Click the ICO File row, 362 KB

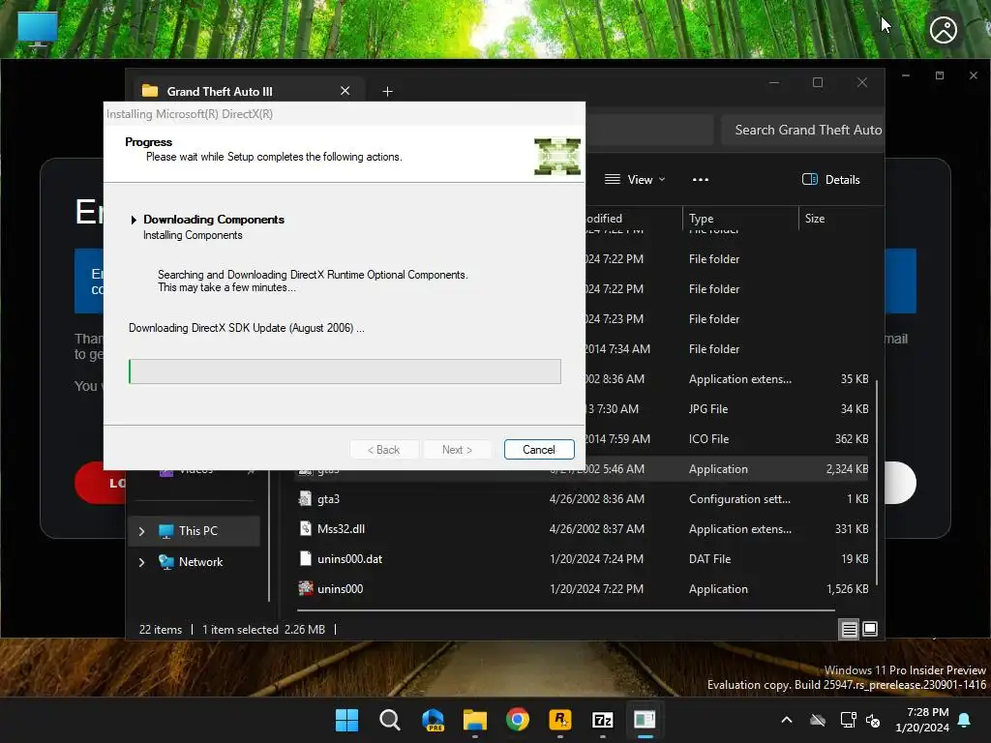click(727, 439)
